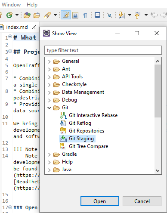Select Git Tree Compare view
The height and width of the screenshot is (213, 167).
click(x=89, y=146)
